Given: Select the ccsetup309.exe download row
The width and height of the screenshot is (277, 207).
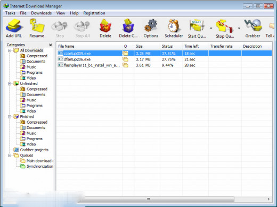Looking at the screenshot, I should tap(165, 53).
